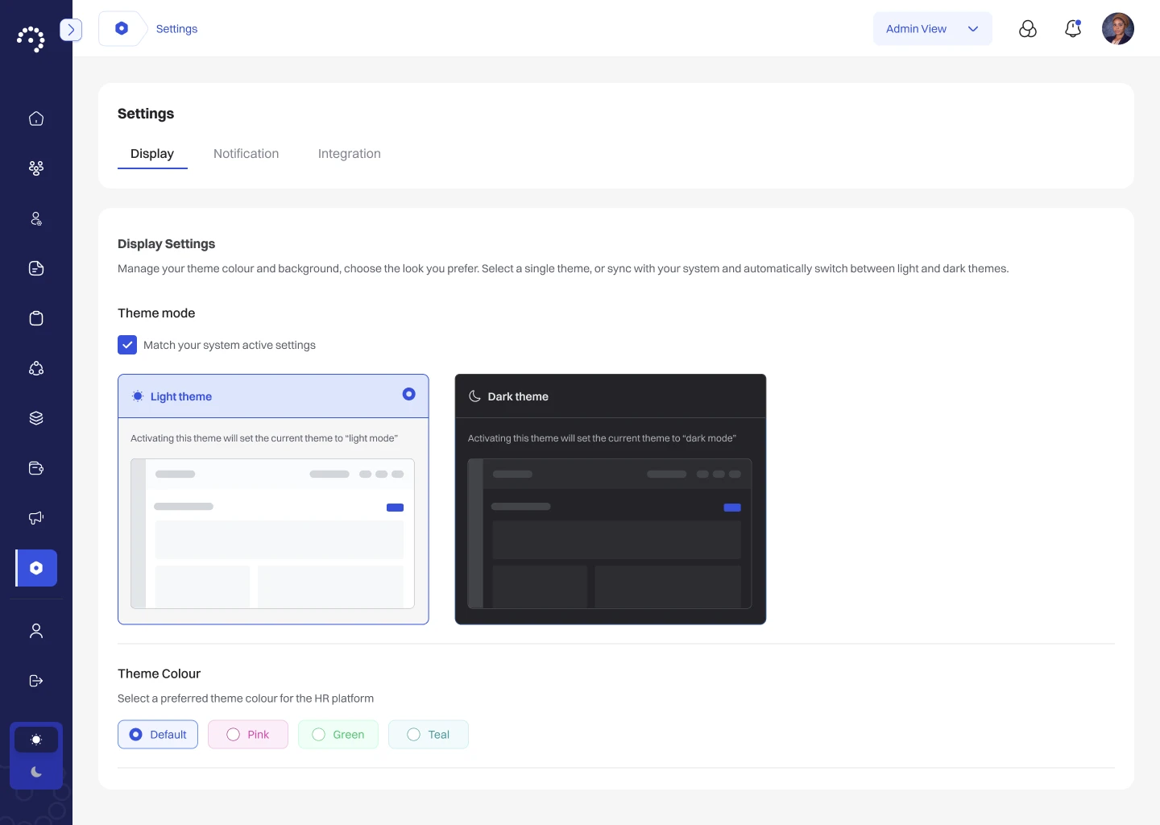Select the Dark theme preview card
This screenshot has width=1160, height=825.
pyautogui.click(x=611, y=500)
